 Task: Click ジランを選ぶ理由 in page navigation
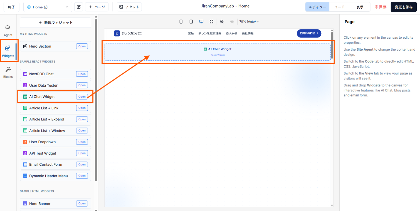click(210, 33)
